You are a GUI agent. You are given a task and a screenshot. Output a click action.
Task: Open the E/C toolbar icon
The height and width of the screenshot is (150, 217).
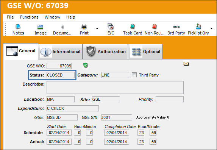point(111,27)
